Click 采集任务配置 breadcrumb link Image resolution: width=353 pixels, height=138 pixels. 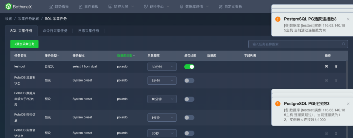(28, 19)
